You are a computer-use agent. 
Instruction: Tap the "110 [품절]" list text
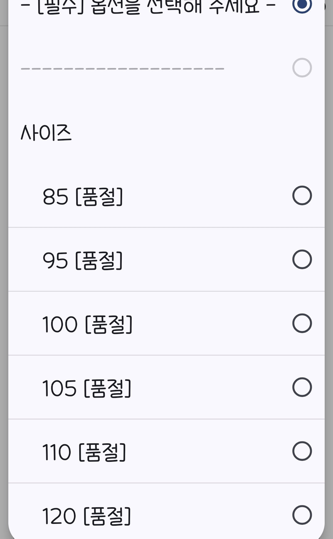tap(84, 452)
